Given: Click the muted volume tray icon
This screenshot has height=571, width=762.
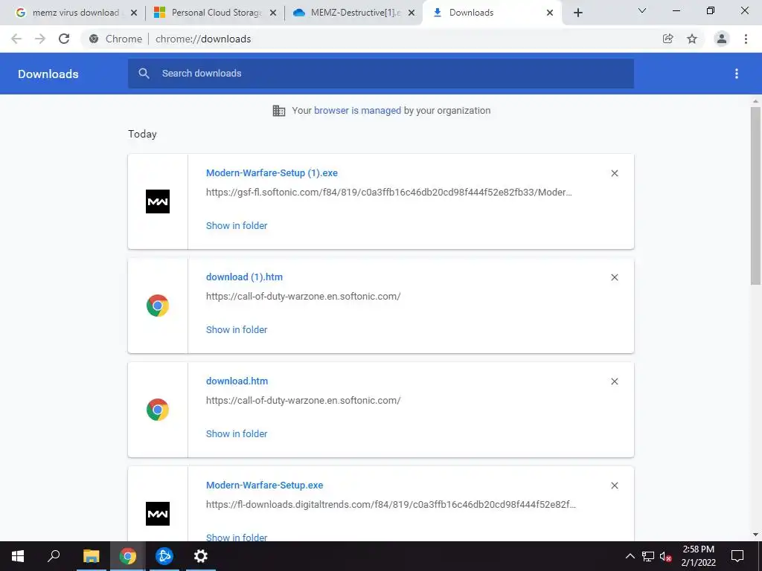Looking at the screenshot, I should coord(665,556).
